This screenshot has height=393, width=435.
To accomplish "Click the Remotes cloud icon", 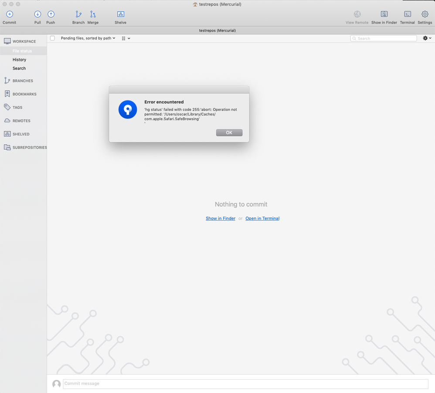I will click(x=7, y=121).
